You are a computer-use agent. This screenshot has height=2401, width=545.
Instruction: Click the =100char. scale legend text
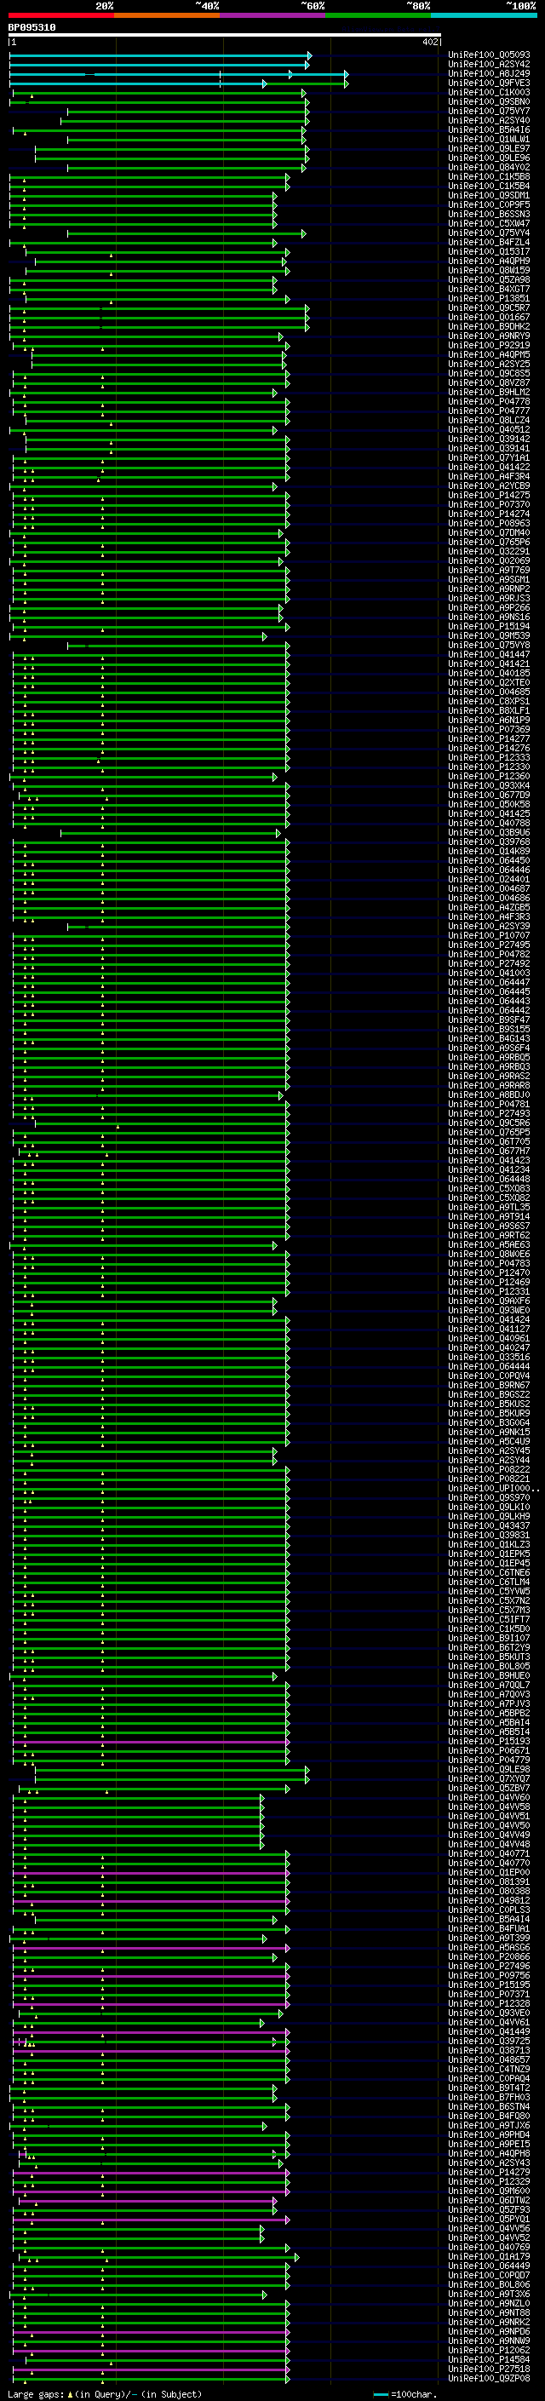pos(413,2393)
